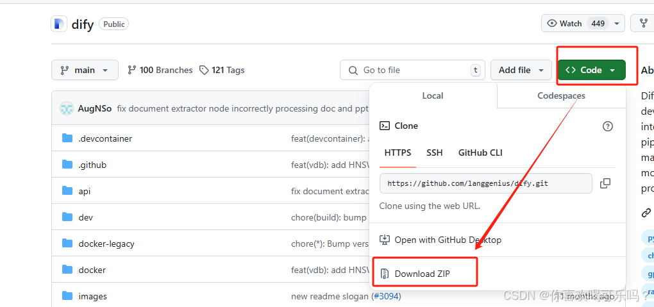Viewport: 654px width, 307px height.
Task: View the 100 Branches link
Action: (160, 70)
